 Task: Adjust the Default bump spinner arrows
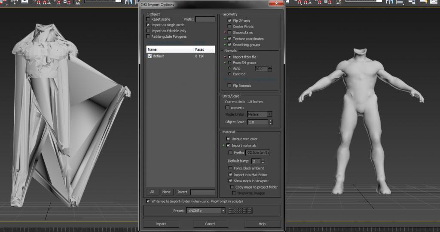tap(263, 161)
